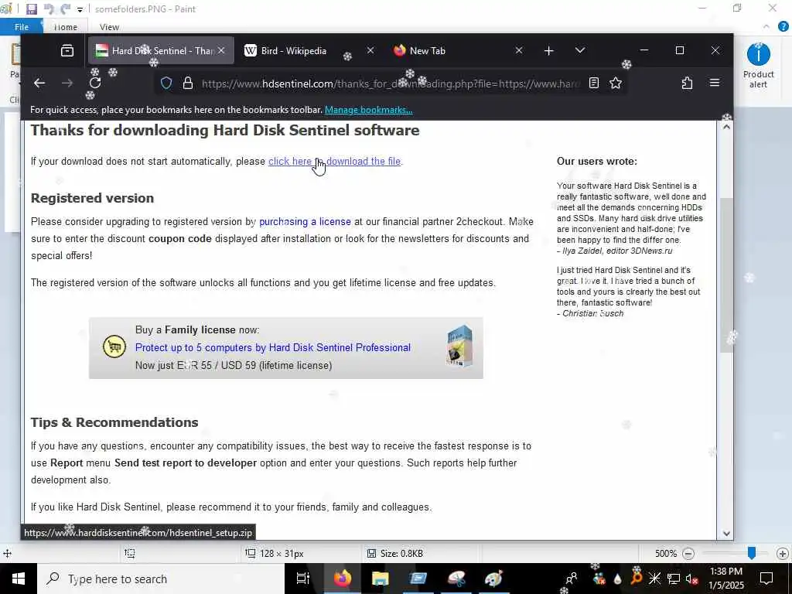
Task: Click the network tray icon
Action: 674,579
